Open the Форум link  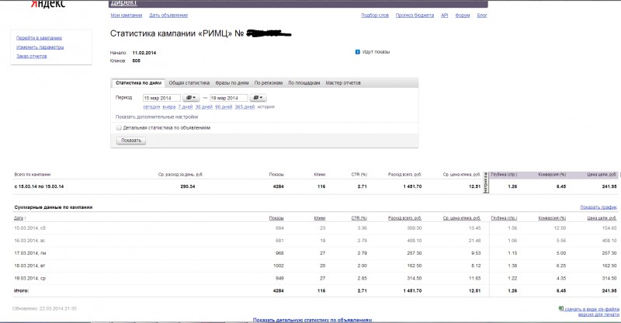462,16
